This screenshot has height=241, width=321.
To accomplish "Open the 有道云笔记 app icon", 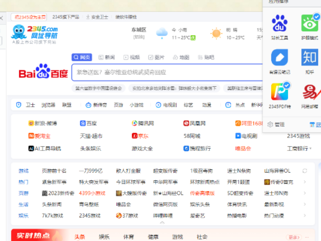I will [x=279, y=57].
